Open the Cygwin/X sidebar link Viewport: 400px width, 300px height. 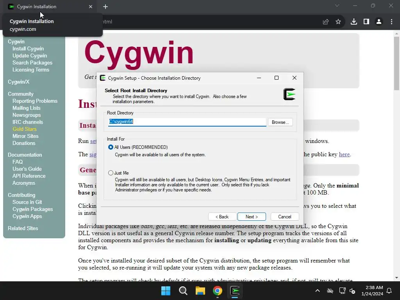[x=18, y=82]
